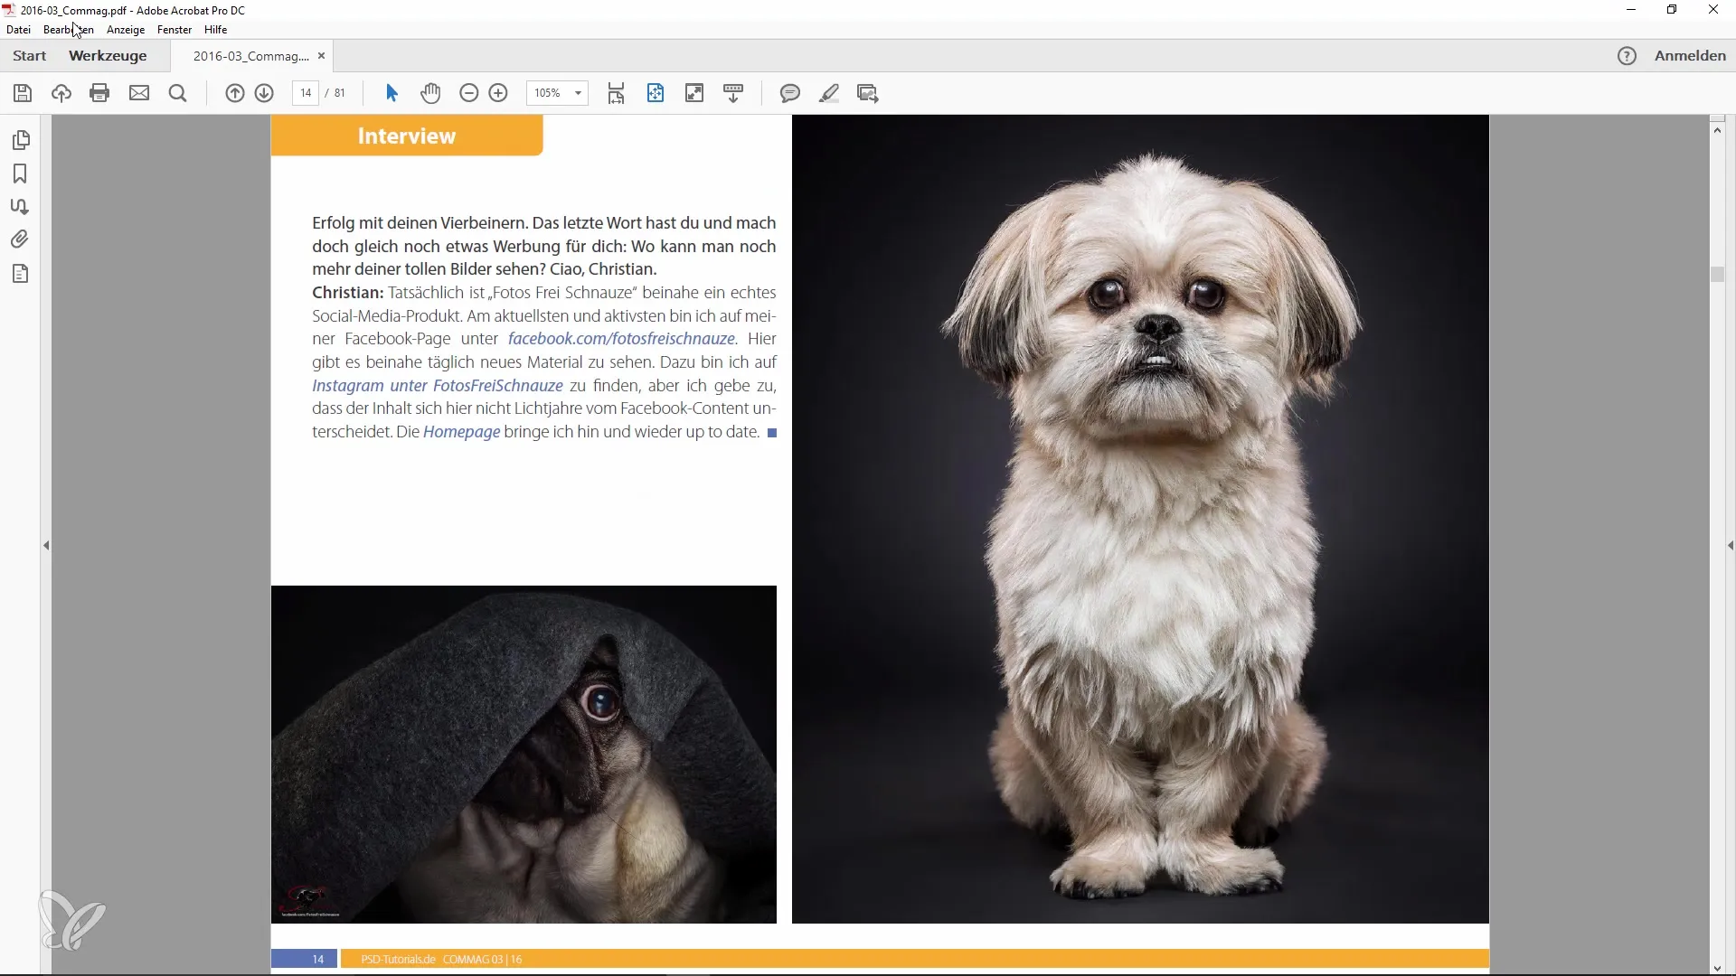Click the Fenster menu item
This screenshot has width=1736, height=976.
(173, 30)
